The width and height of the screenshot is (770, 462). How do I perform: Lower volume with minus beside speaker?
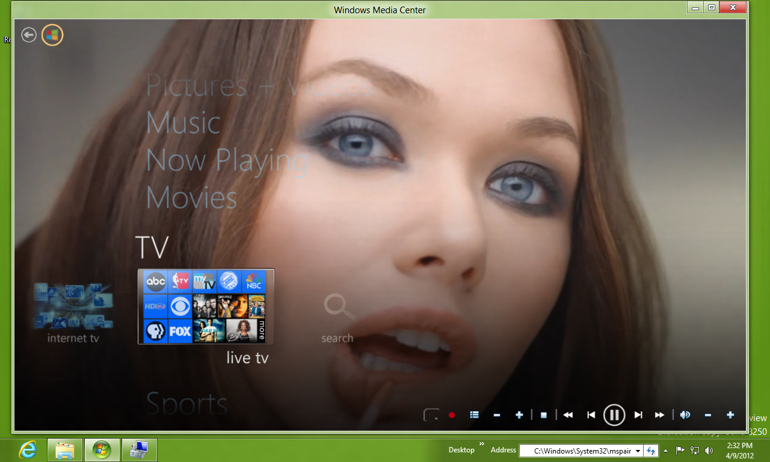708,415
